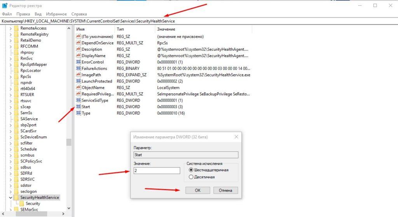Image resolution: width=398 pixels, height=217 pixels.
Task: Click the LaunchProtected DWORD value icon
Action: [78, 81]
